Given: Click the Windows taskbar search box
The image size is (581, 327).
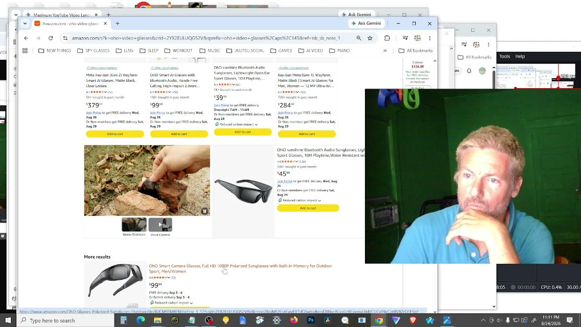Looking at the screenshot, I should [66, 321].
